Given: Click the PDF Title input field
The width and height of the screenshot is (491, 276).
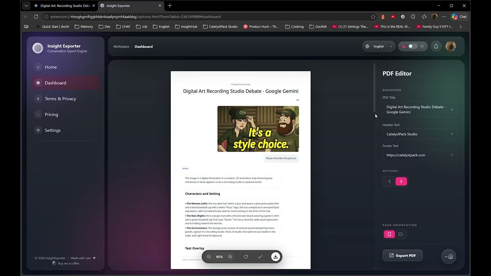Looking at the screenshot, I should point(420,110).
